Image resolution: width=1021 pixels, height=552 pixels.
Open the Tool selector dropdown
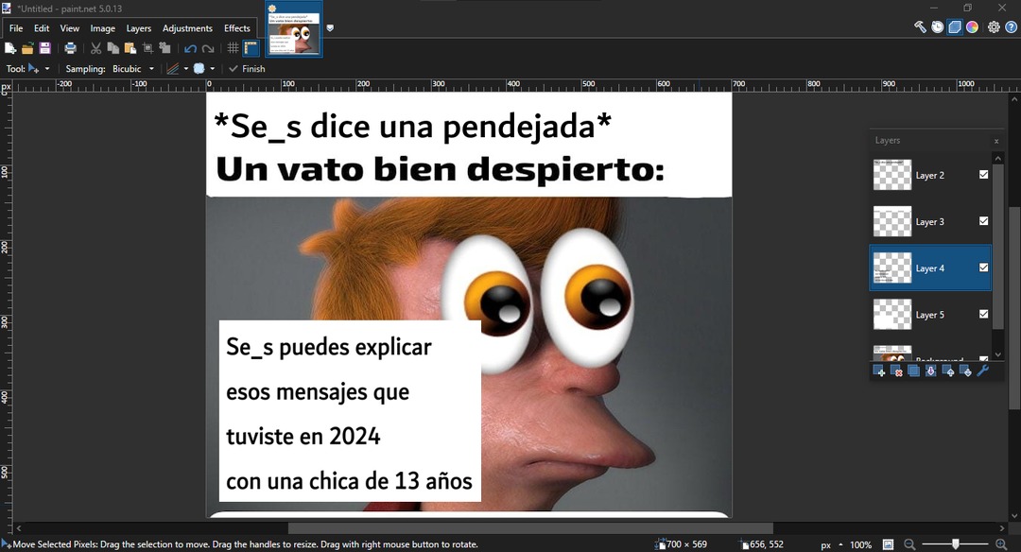coord(39,68)
